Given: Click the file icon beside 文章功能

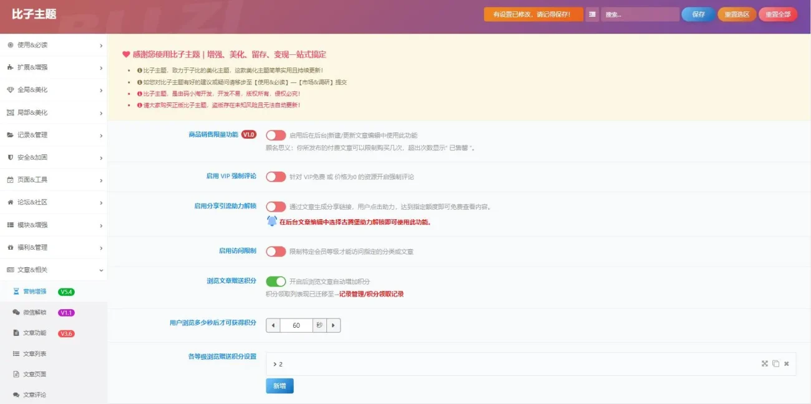Looking at the screenshot, I should tap(16, 333).
